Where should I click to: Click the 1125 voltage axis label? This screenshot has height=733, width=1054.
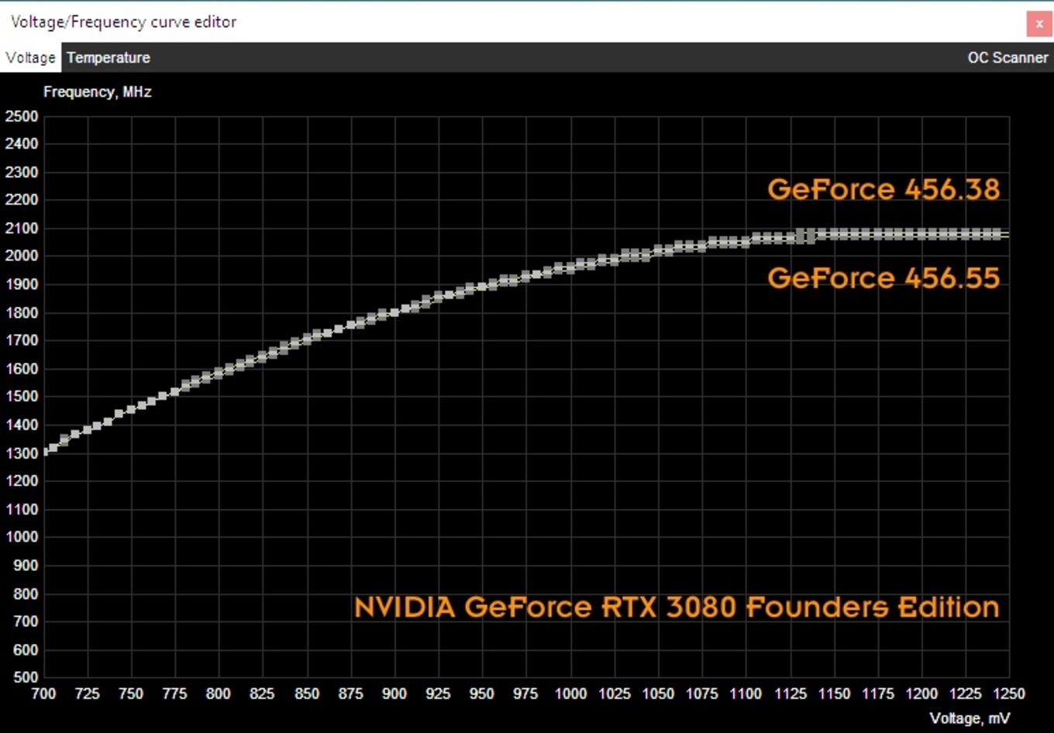coord(790,693)
